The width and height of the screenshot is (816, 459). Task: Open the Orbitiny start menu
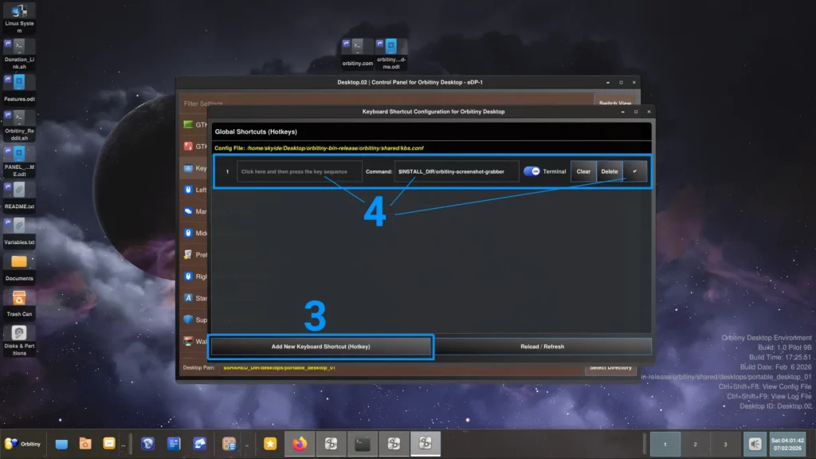click(x=23, y=444)
